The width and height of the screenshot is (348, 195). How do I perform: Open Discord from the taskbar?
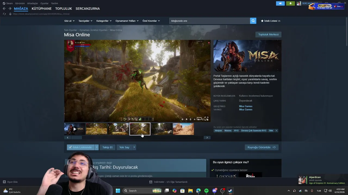coord(215,191)
